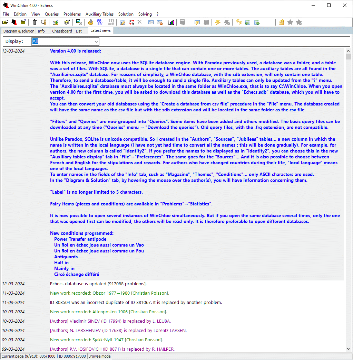Click the 'ID 303504 was an incorrect duplicate' entry

coord(136,303)
